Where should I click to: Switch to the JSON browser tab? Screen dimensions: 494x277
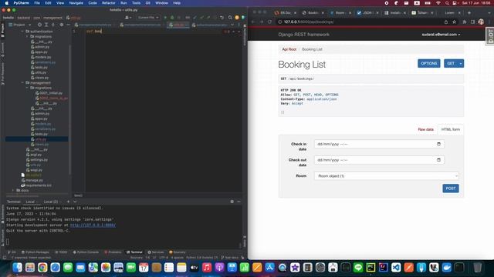click(x=367, y=13)
